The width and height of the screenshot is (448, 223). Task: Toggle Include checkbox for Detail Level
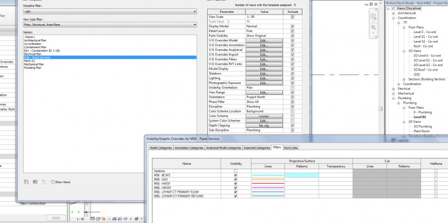[x=292, y=31]
